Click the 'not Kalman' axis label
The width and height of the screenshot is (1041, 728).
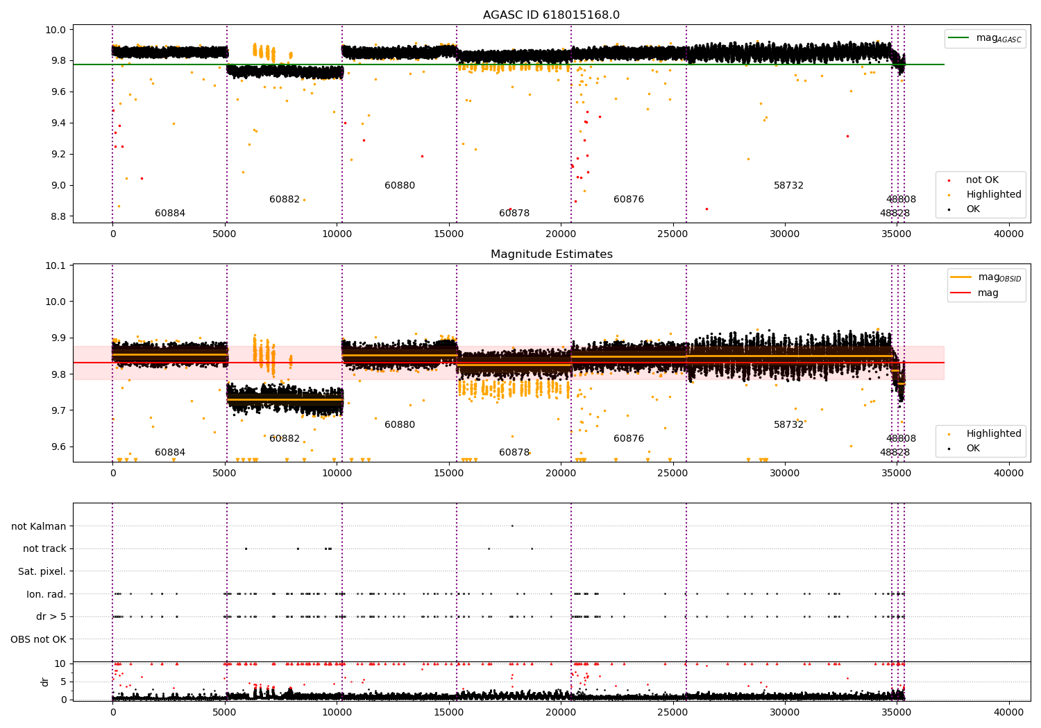tap(39, 526)
